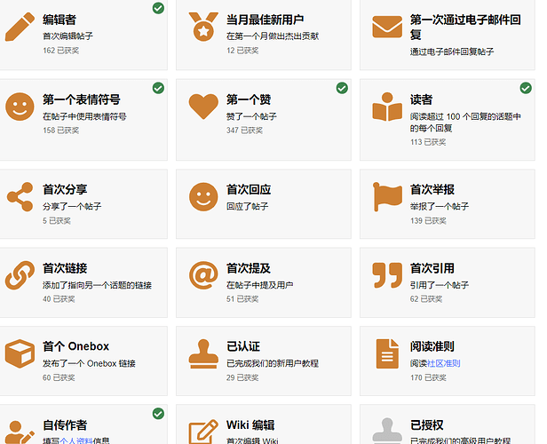The height and width of the screenshot is (444, 547).
Task: Click the 5 已获奖 count
Action: pyautogui.click(x=57, y=221)
